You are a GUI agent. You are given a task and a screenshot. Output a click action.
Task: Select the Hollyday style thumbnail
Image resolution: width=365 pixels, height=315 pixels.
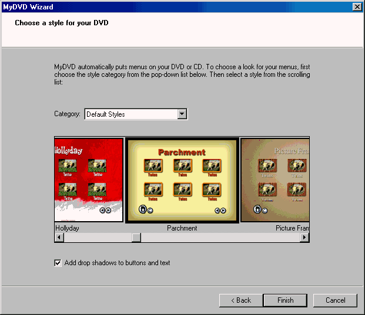pyautogui.click(x=89, y=180)
